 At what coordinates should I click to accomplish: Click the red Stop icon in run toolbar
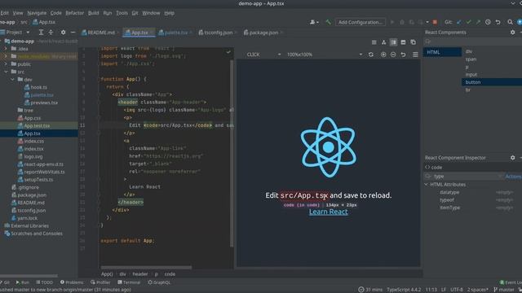(x=435, y=22)
